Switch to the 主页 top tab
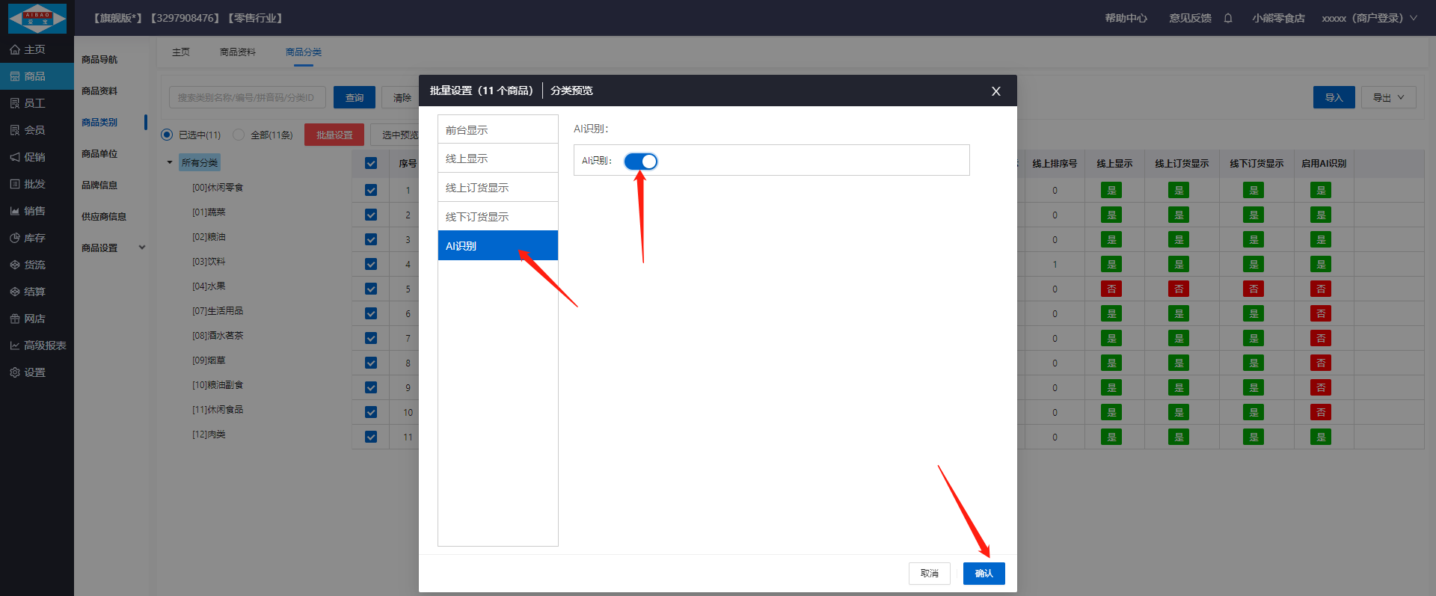This screenshot has width=1436, height=596. (x=181, y=52)
